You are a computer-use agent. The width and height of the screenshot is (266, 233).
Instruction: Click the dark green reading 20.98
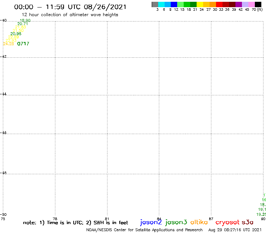pos(16,34)
